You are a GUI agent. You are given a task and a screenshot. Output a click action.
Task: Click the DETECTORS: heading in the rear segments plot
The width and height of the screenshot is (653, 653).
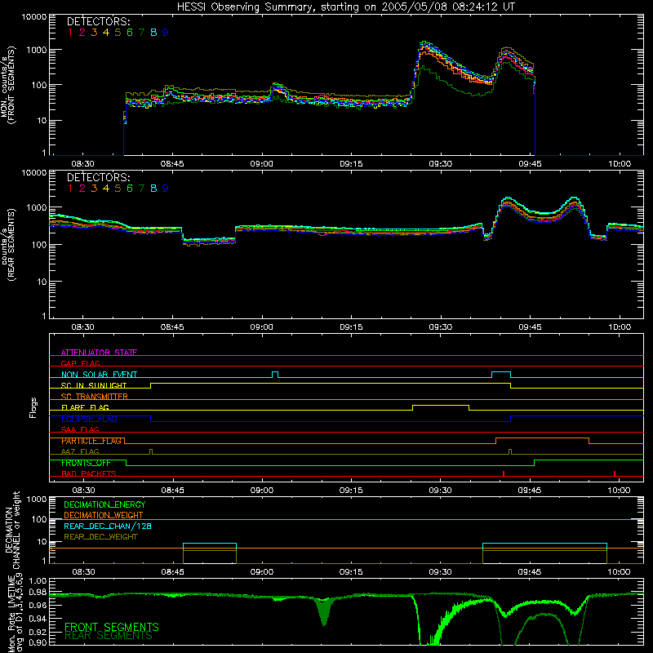(98, 177)
